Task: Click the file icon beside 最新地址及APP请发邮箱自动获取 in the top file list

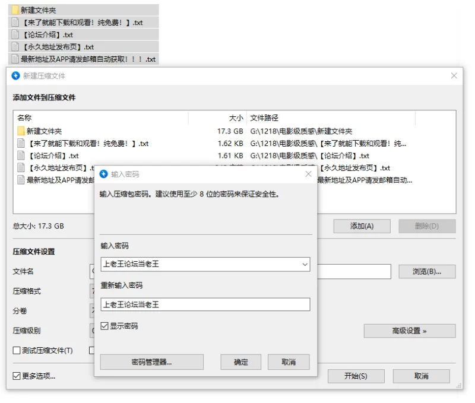Action: 15,59
